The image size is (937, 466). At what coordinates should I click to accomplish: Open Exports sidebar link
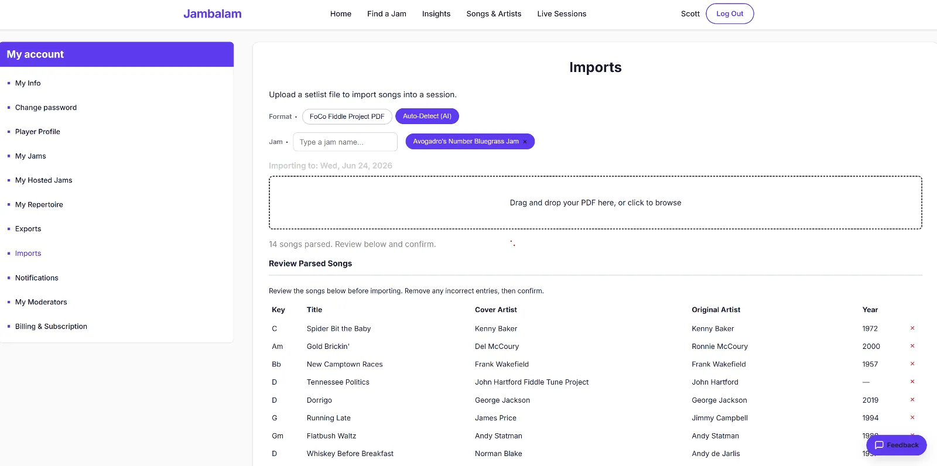click(28, 229)
